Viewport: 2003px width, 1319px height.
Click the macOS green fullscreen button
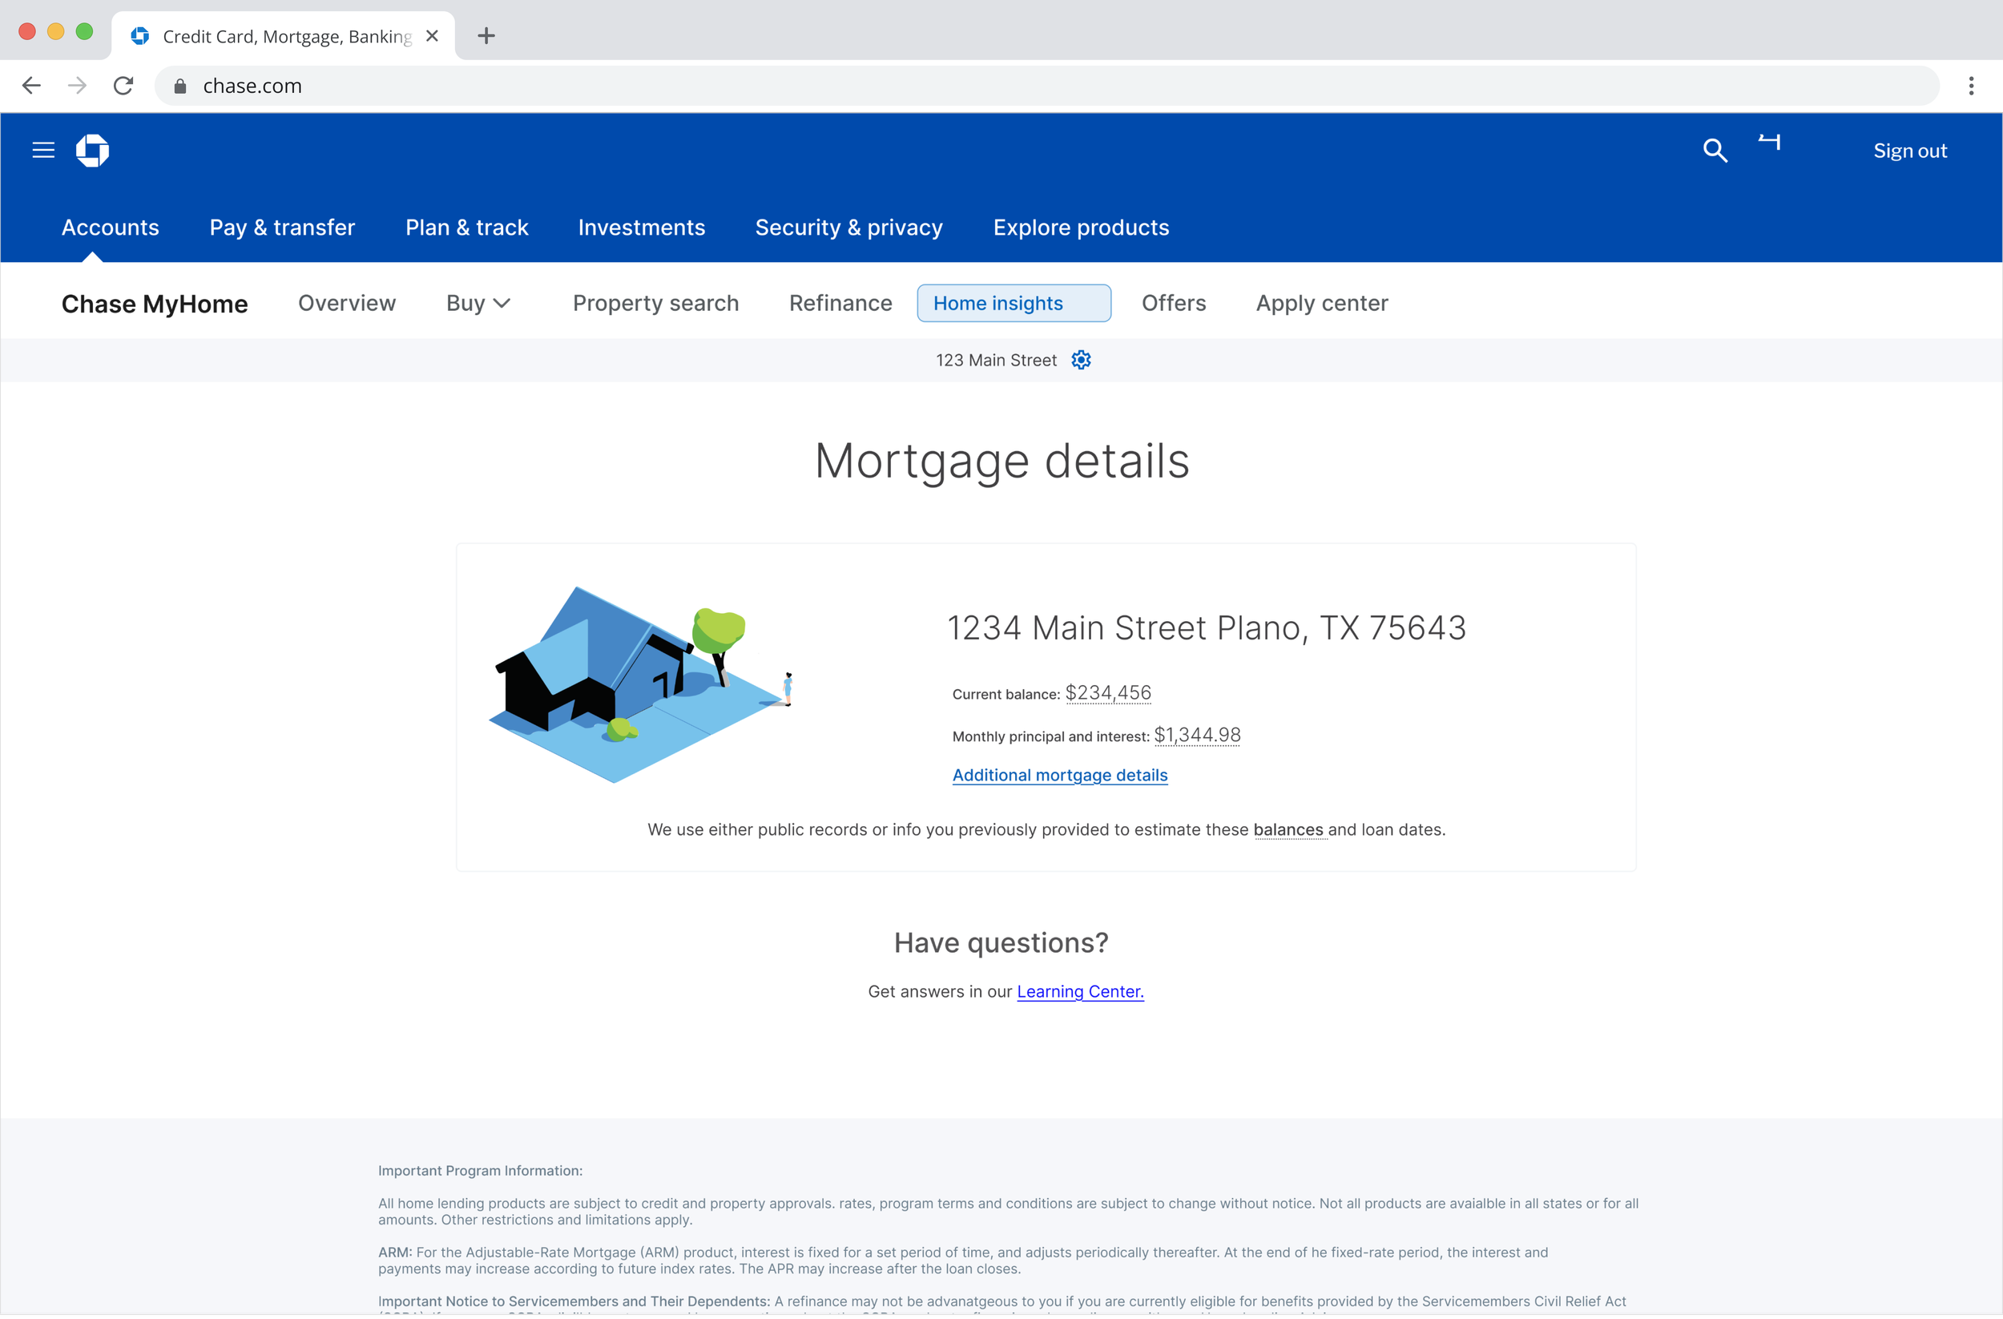pos(84,32)
